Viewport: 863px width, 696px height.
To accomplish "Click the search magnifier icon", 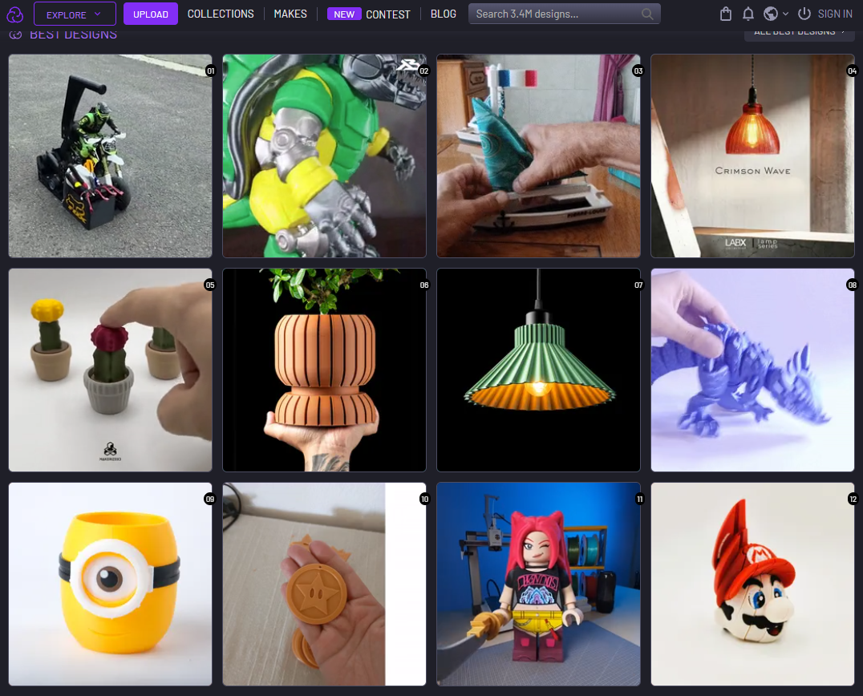I will point(647,14).
